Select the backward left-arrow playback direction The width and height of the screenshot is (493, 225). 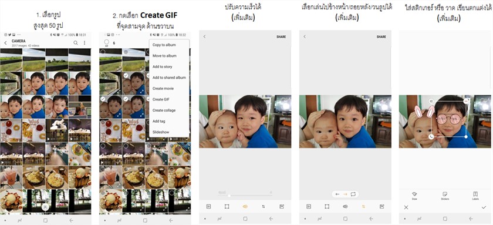point(337,194)
